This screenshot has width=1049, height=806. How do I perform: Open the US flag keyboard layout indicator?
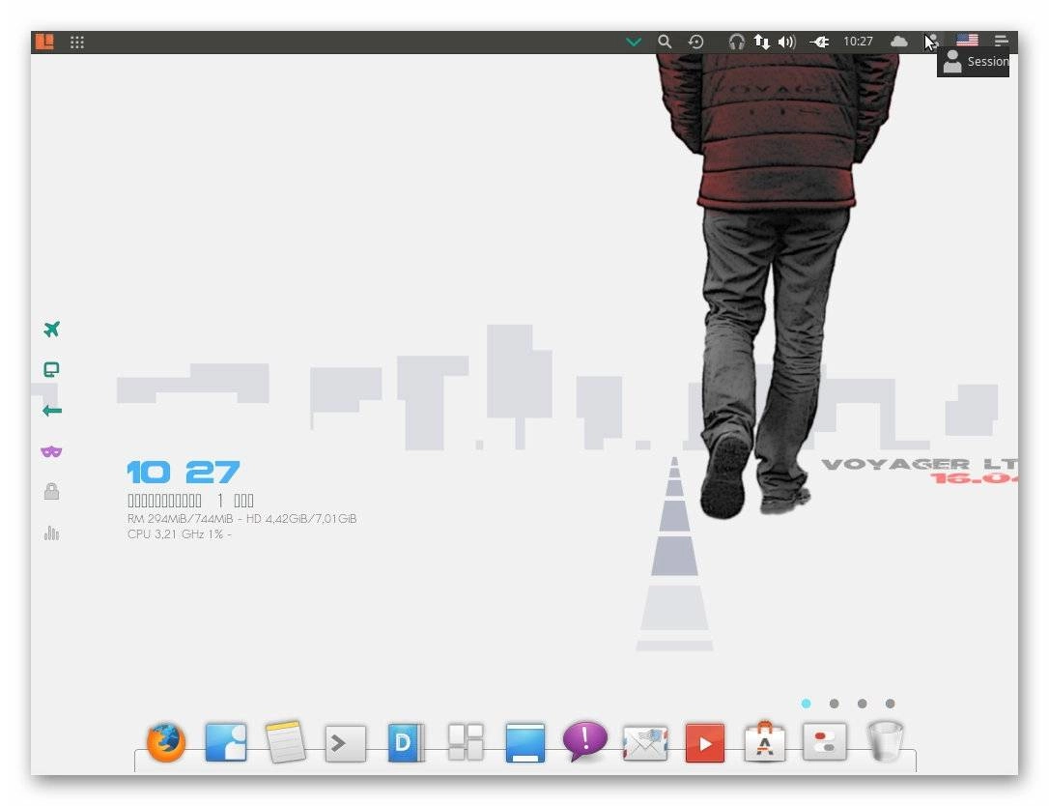(967, 41)
